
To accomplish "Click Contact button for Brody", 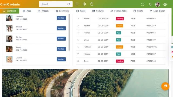I will click(61, 49).
